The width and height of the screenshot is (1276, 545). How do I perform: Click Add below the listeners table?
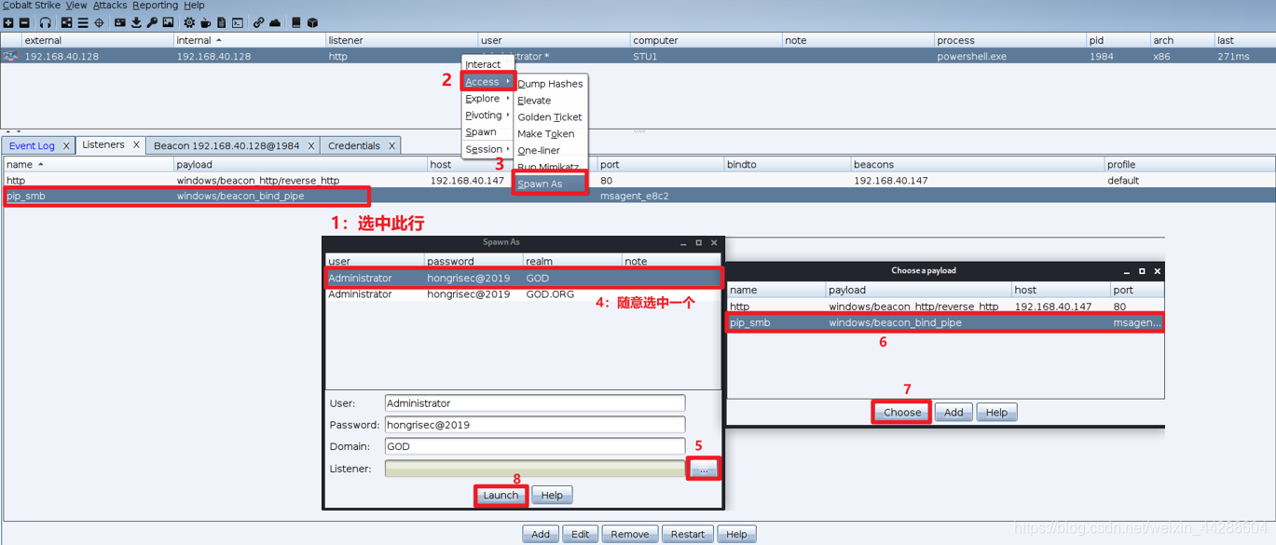click(x=541, y=534)
